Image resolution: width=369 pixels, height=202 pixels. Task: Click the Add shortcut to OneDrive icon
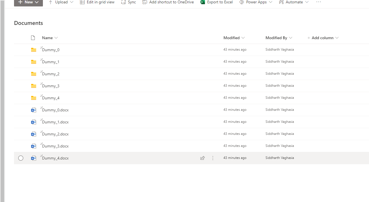click(x=145, y=2)
